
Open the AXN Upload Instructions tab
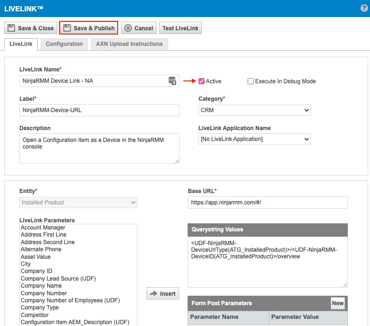[129, 44]
